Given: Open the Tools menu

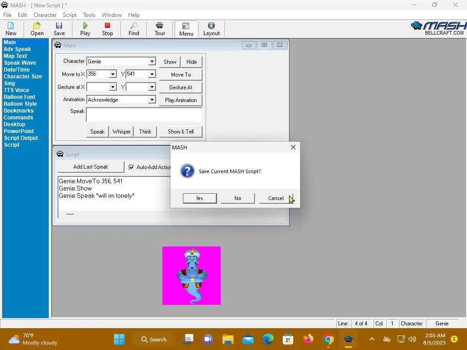Looking at the screenshot, I should [89, 15].
